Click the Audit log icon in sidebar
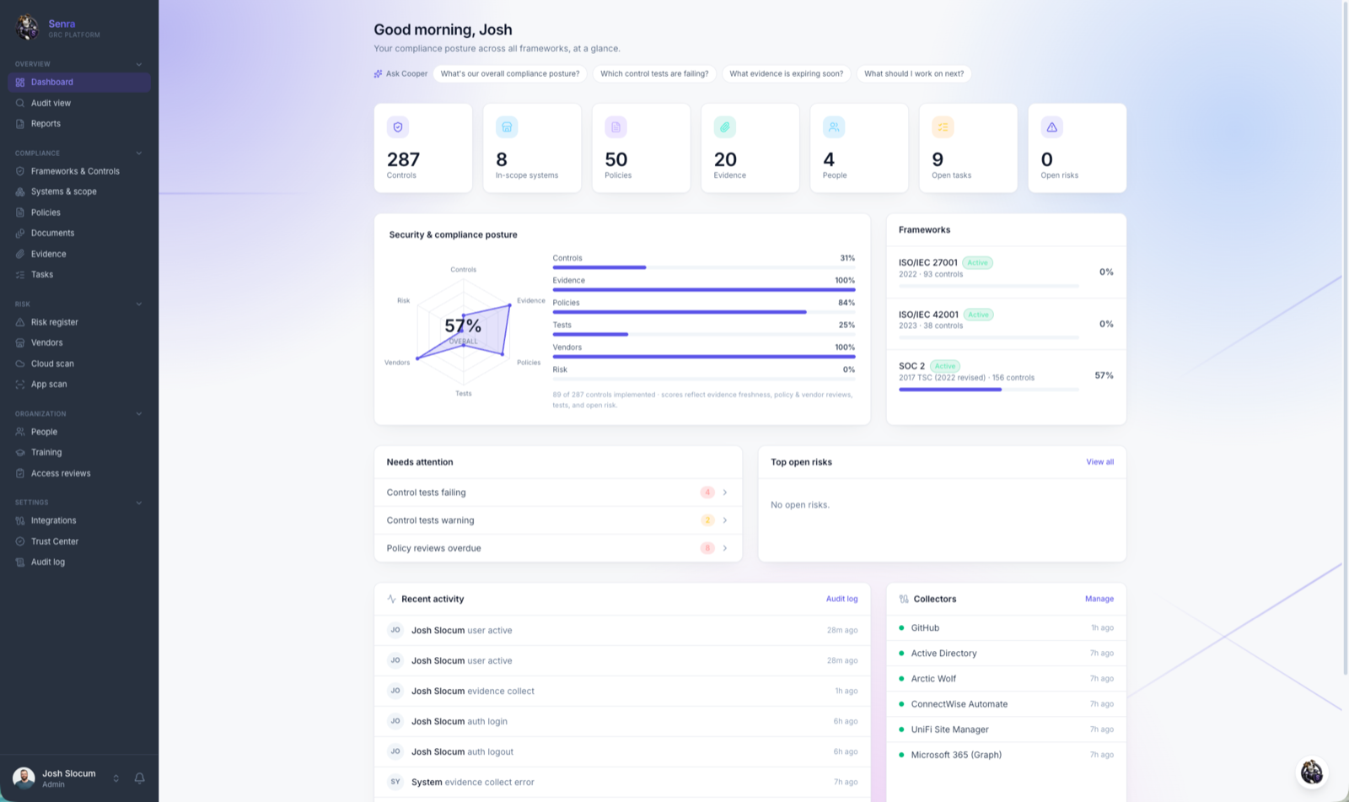The height and width of the screenshot is (802, 1349). coord(20,562)
